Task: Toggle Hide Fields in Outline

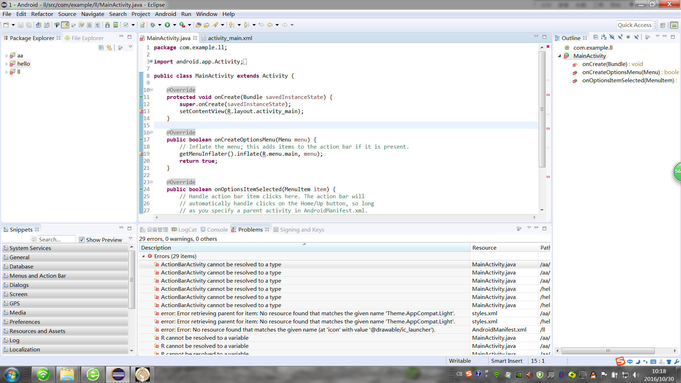Action: 612,37
